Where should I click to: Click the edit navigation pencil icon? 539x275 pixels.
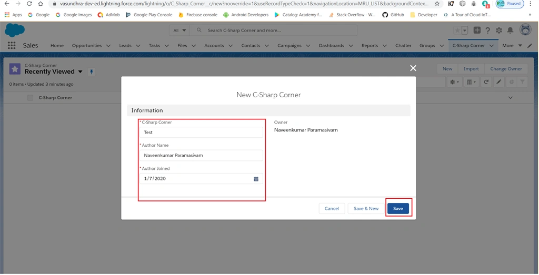[530, 45]
